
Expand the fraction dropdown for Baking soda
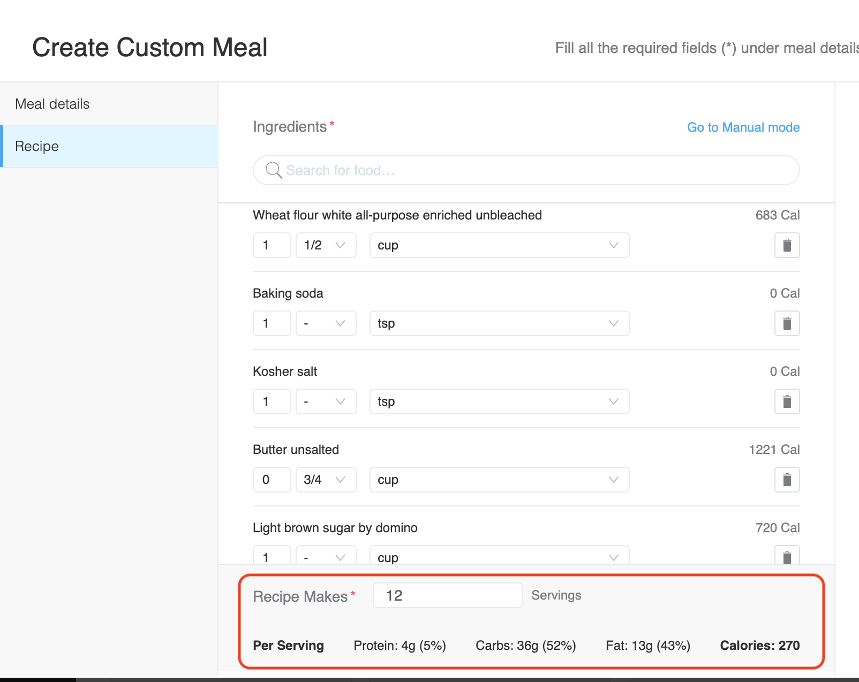[326, 323]
